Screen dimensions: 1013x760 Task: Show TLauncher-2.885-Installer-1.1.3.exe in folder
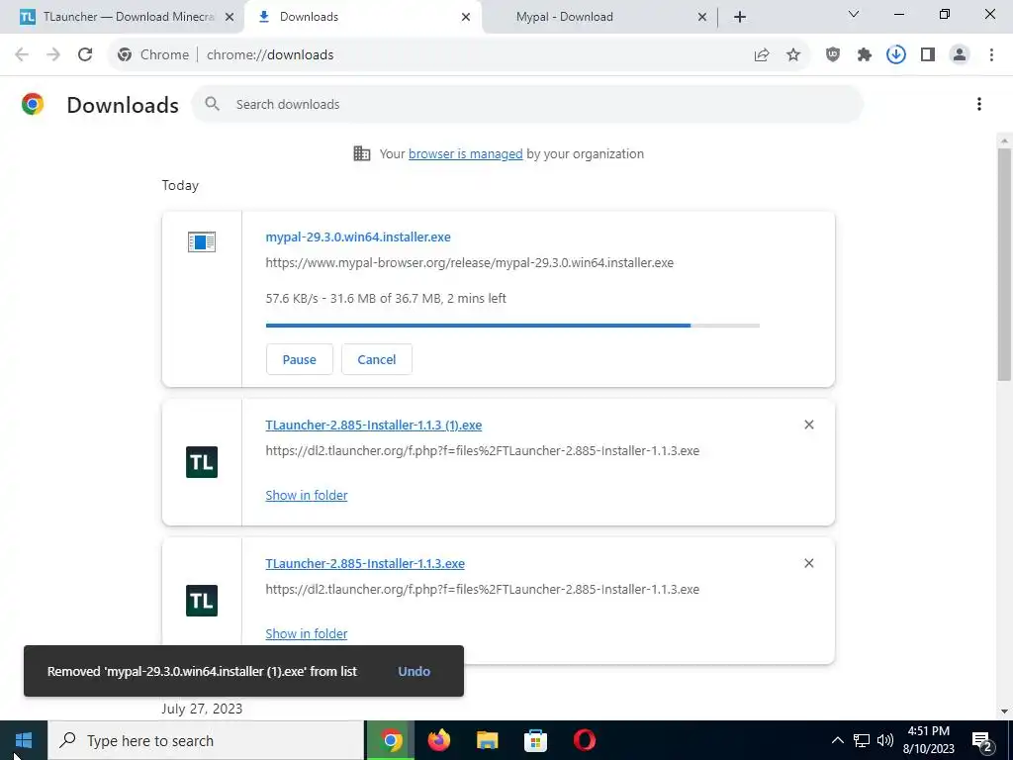pyautogui.click(x=307, y=634)
